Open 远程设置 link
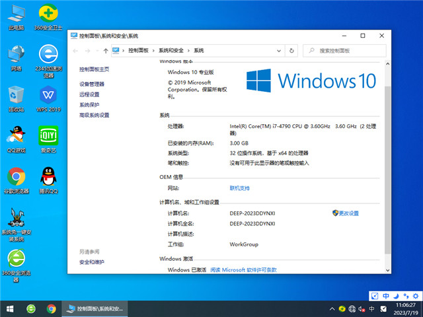The image size is (423, 317). (x=89, y=94)
